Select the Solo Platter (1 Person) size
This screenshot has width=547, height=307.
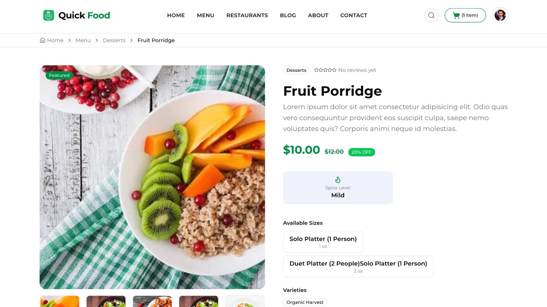[x=323, y=242]
